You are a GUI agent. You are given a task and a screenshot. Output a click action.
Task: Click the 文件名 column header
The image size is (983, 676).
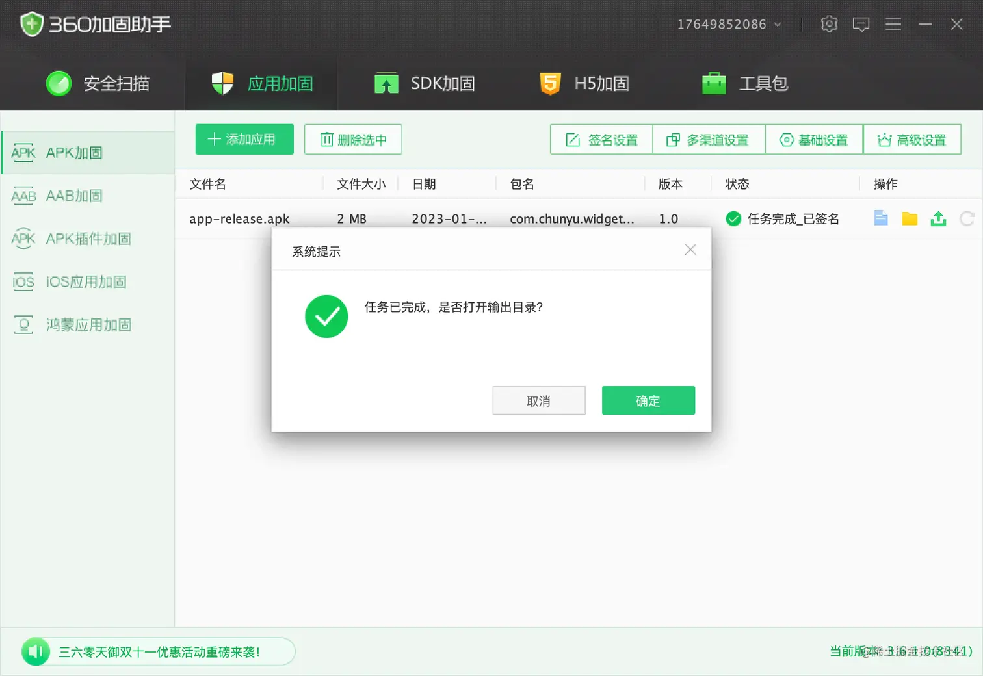208,184
